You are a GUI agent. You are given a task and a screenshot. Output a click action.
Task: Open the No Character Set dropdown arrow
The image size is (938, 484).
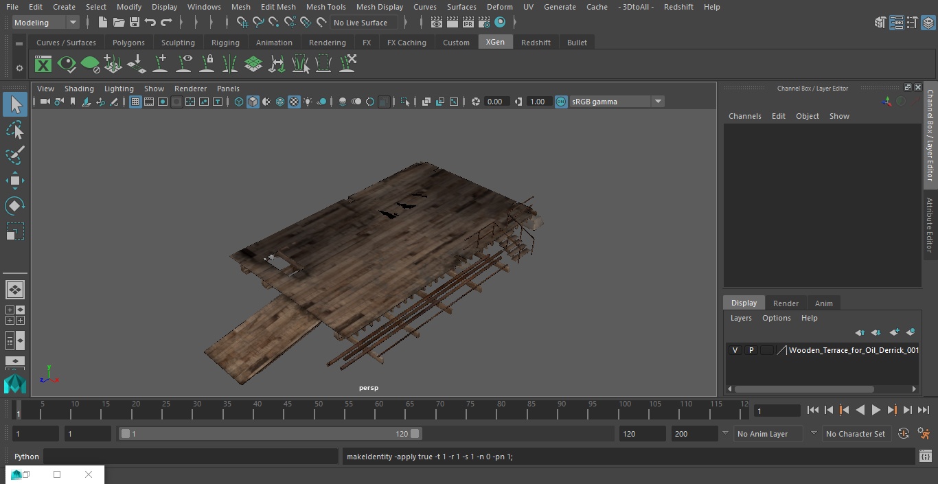point(814,433)
